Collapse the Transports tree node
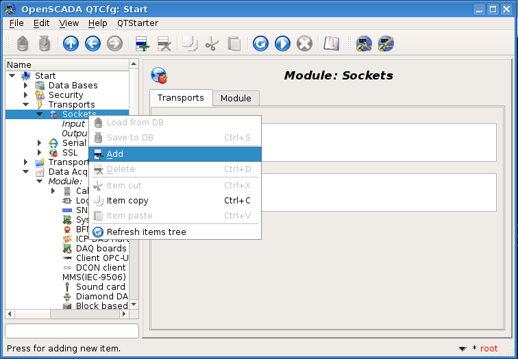518x359 pixels. click(26, 105)
